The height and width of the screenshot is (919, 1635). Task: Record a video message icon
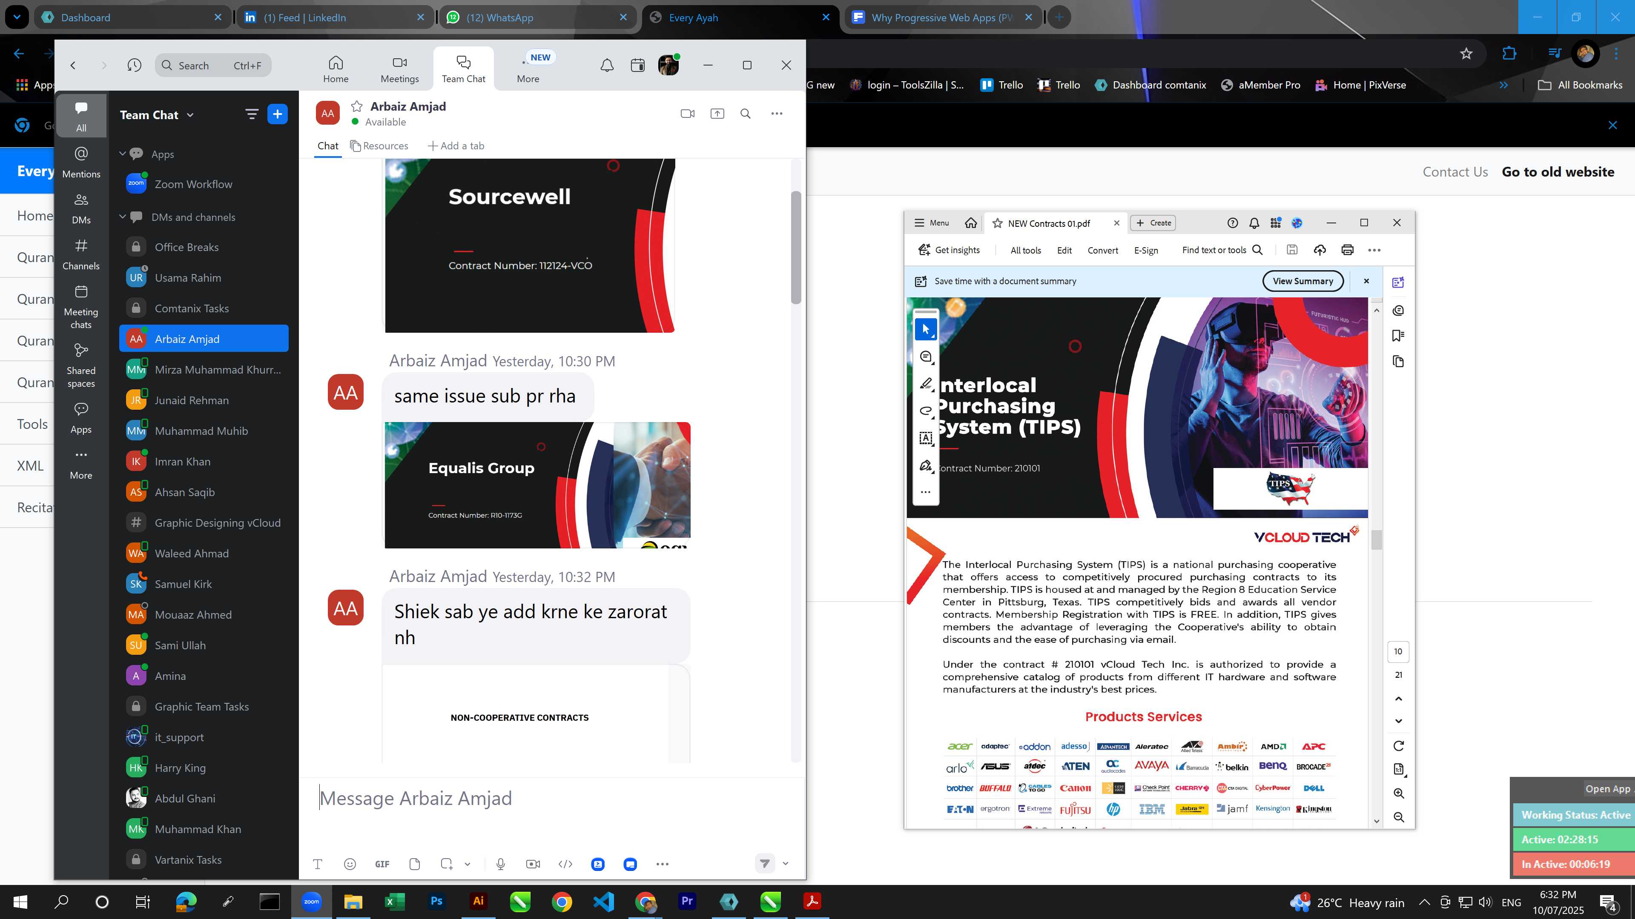pyautogui.click(x=533, y=864)
